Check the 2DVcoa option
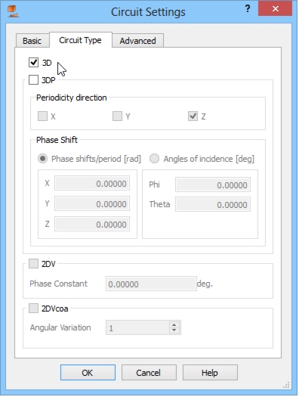 click(33, 308)
